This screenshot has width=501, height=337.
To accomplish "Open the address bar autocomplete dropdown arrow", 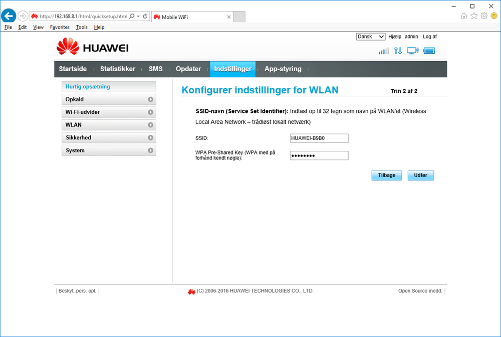I will pyautogui.click(x=138, y=17).
